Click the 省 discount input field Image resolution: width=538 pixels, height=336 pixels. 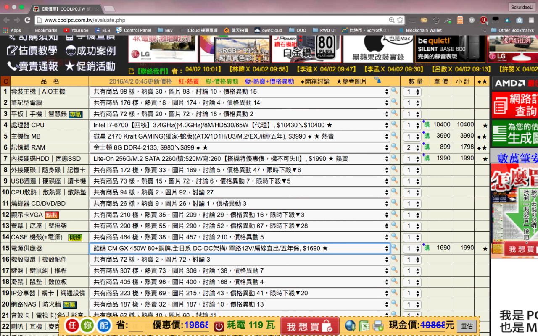point(135,326)
